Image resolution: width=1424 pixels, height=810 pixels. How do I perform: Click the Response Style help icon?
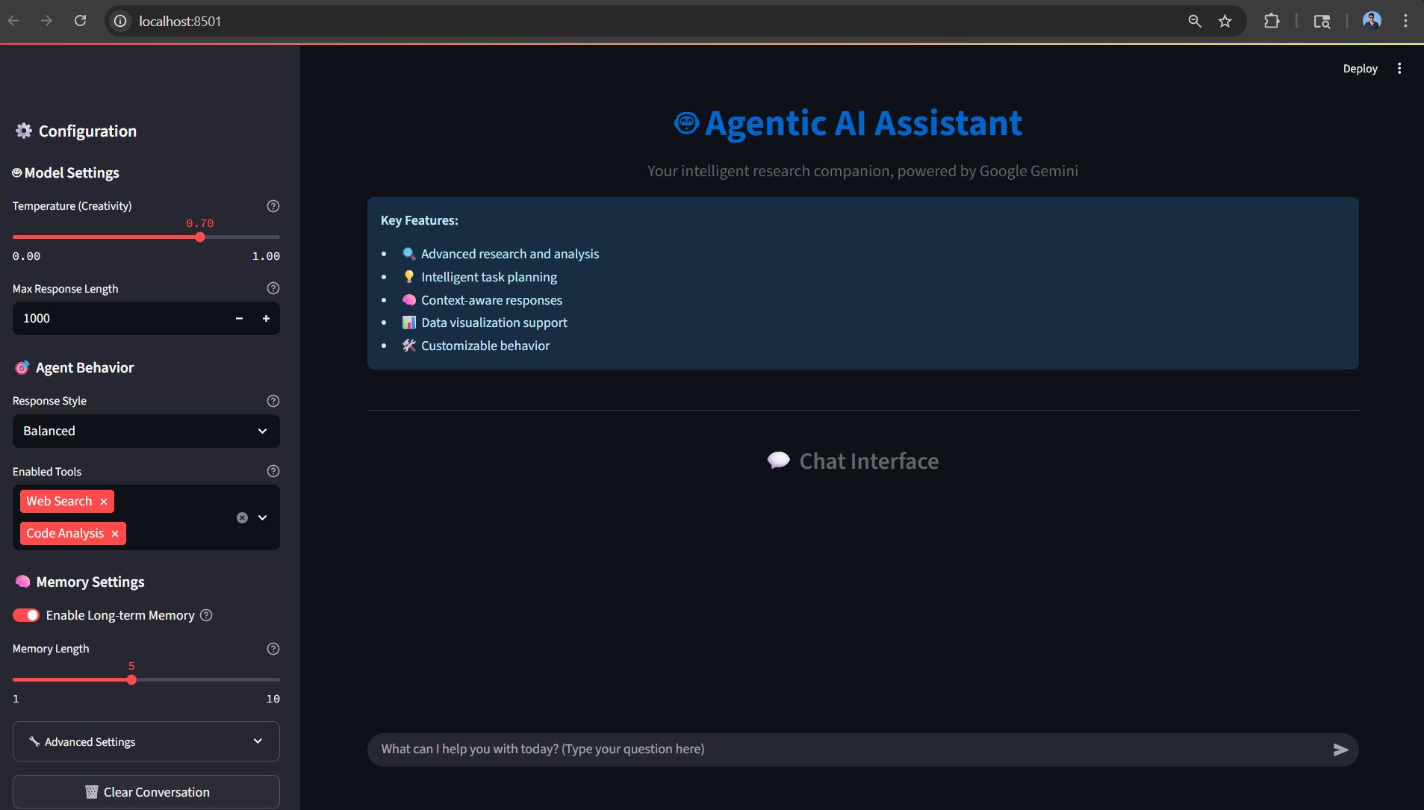[x=273, y=400]
